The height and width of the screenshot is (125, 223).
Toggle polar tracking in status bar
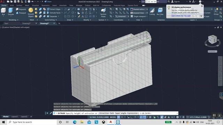(135, 117)
